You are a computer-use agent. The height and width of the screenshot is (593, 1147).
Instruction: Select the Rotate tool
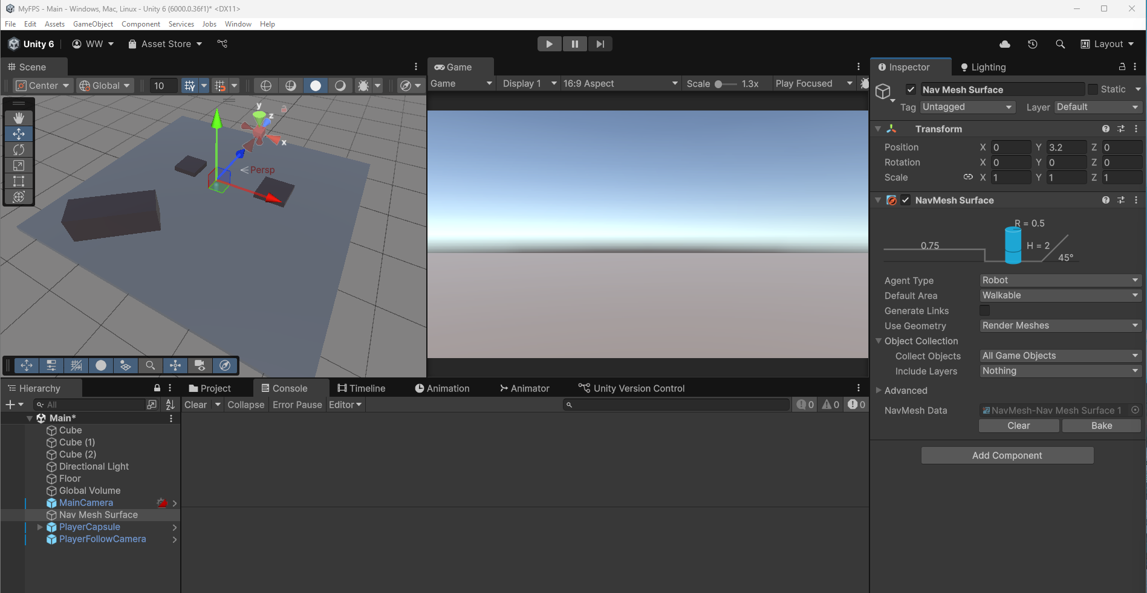click(x=19, y=149)
